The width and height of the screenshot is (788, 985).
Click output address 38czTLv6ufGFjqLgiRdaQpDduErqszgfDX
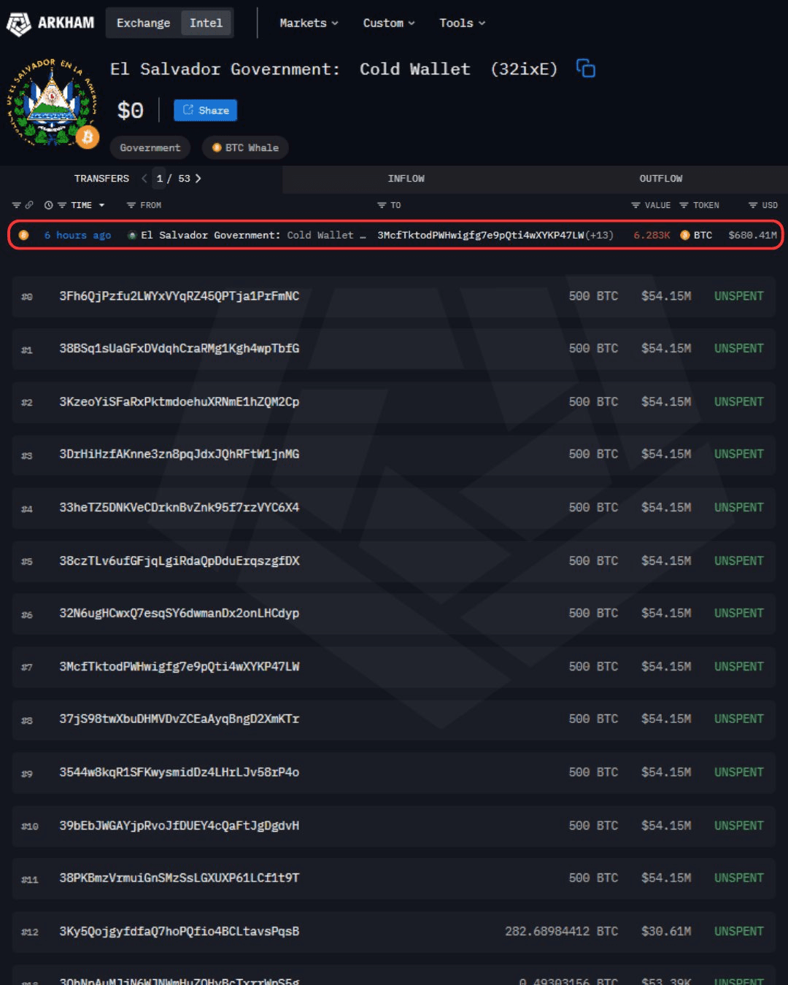point(179,561)
